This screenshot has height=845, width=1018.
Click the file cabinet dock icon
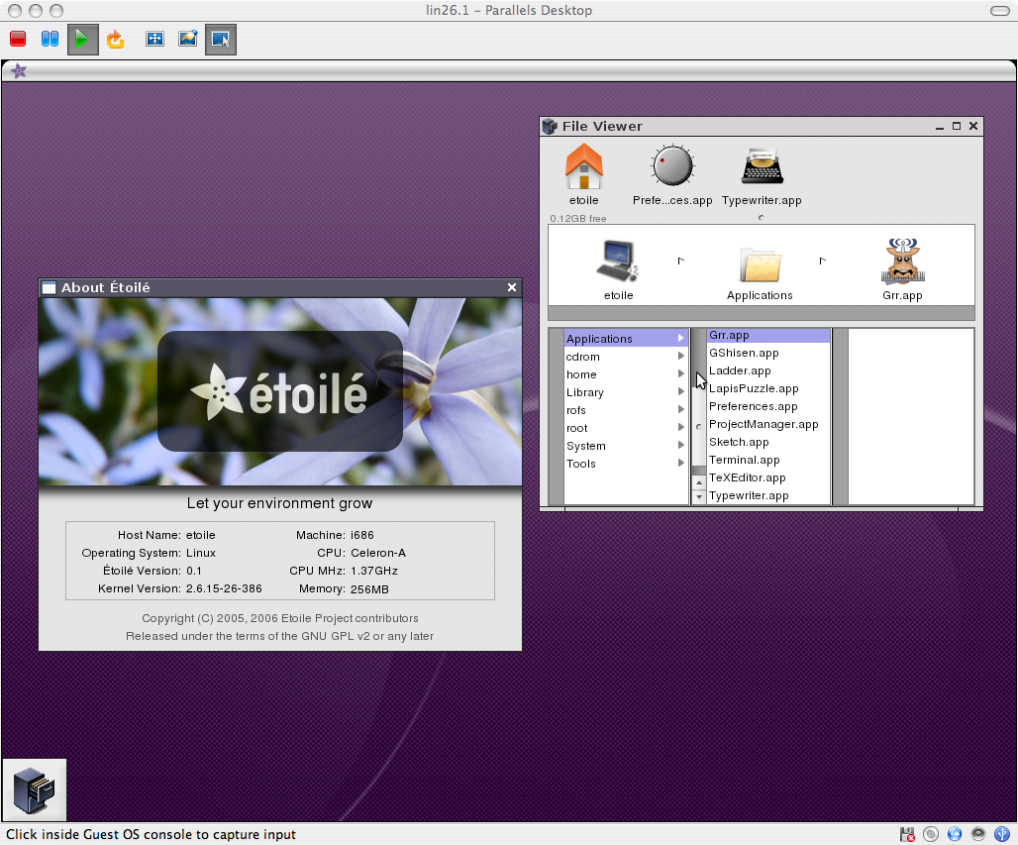(x=35, y=791)
